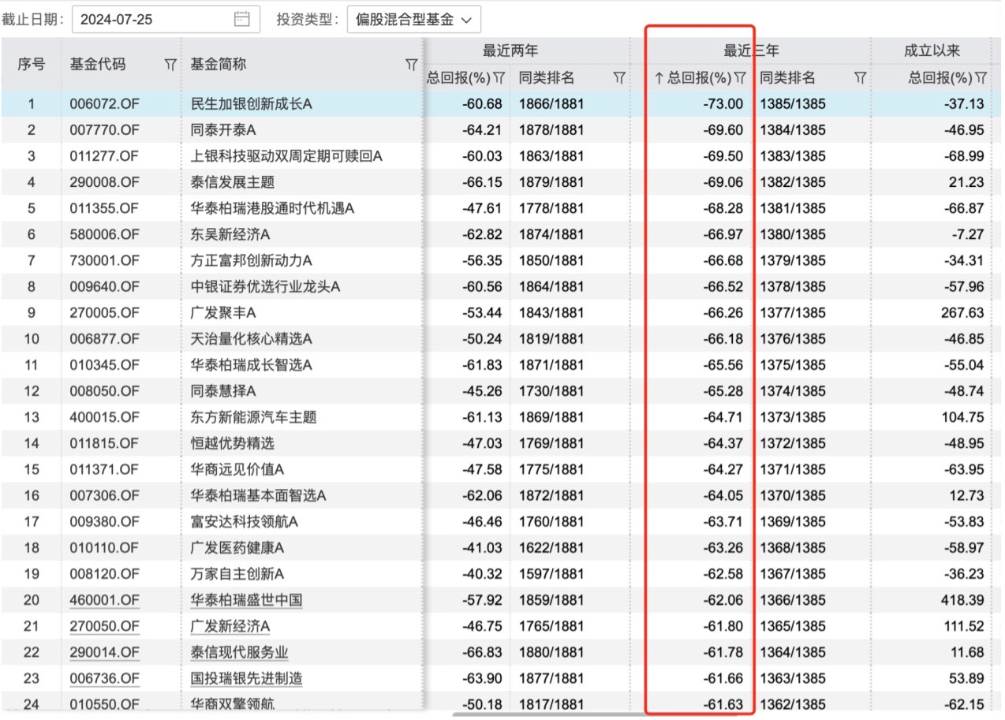Select row 上银科技驱动双周定期可赎回A
Screen dimensions: 1005x720
(501, 156)
